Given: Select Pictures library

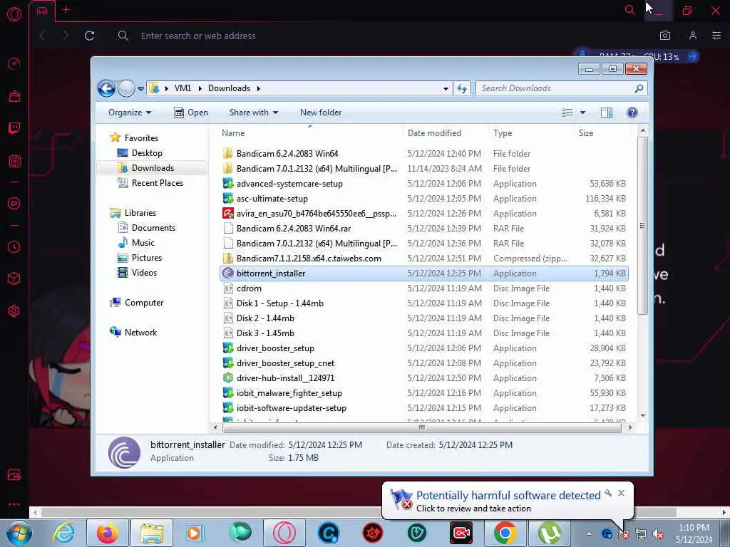Looking at the screenshot, I should (147, 258).
